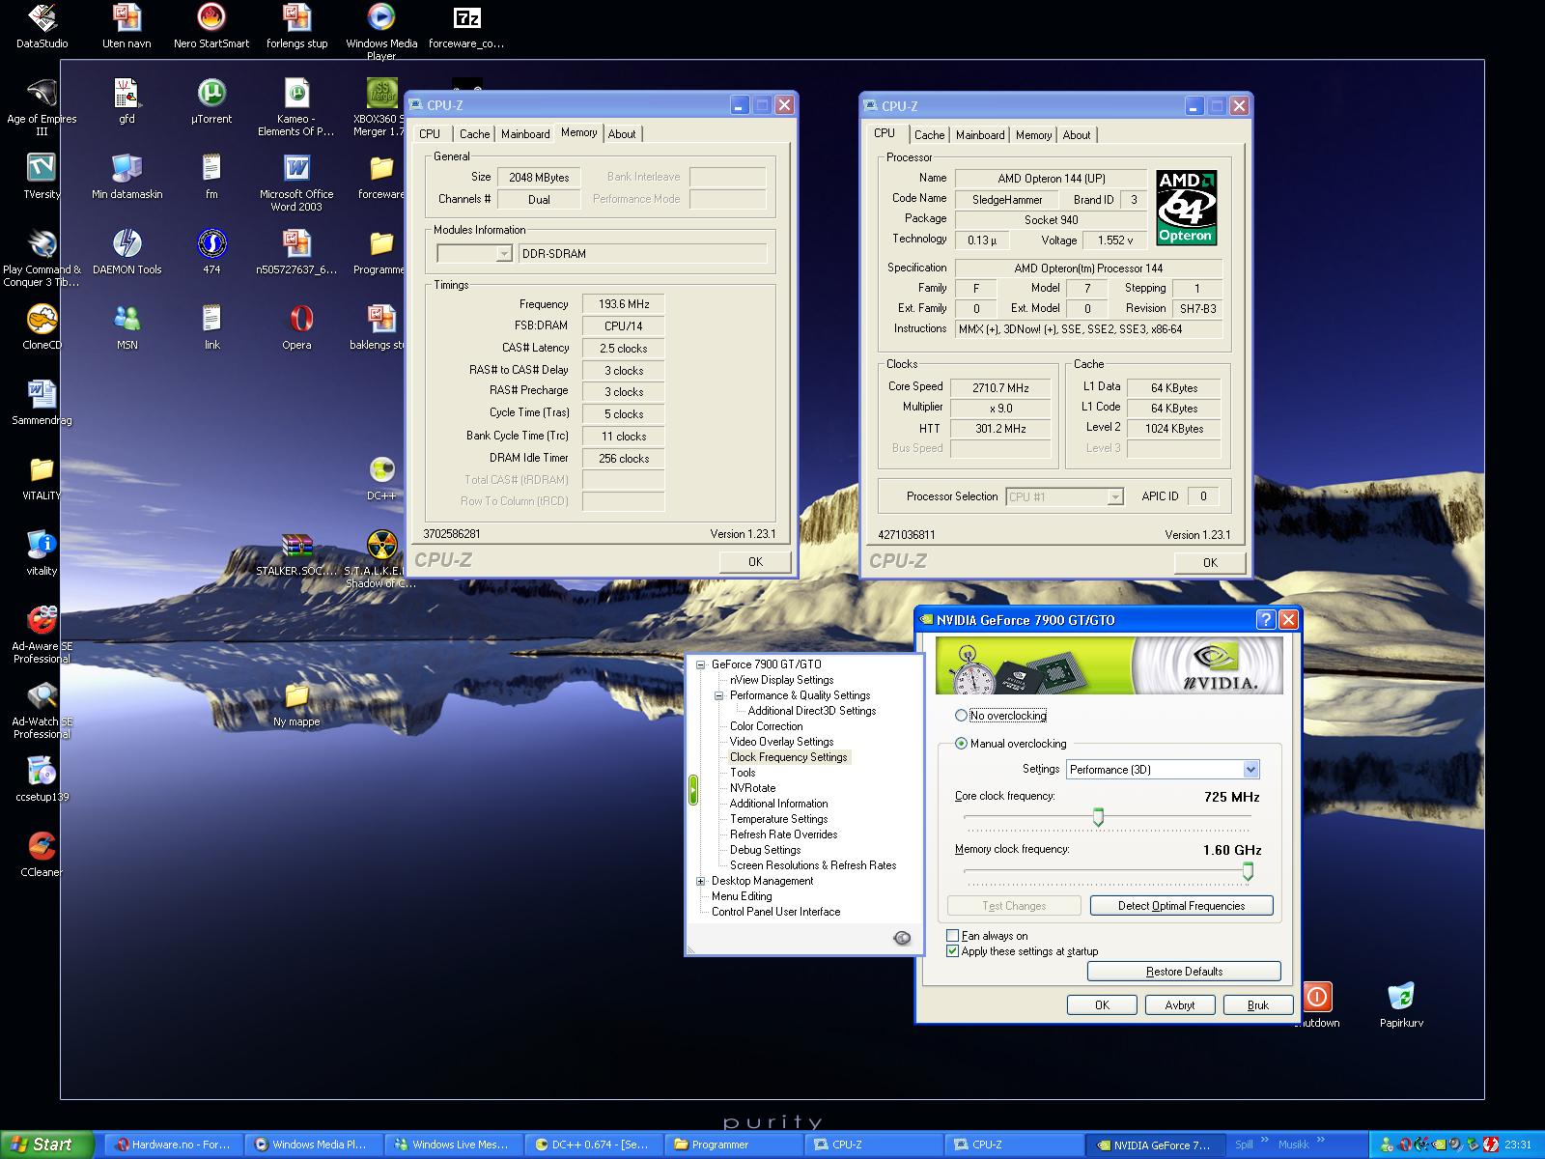Select Clock Frequency Settings tree item
Viewport: 1545px width, 1159px height.
pos(788,757)
